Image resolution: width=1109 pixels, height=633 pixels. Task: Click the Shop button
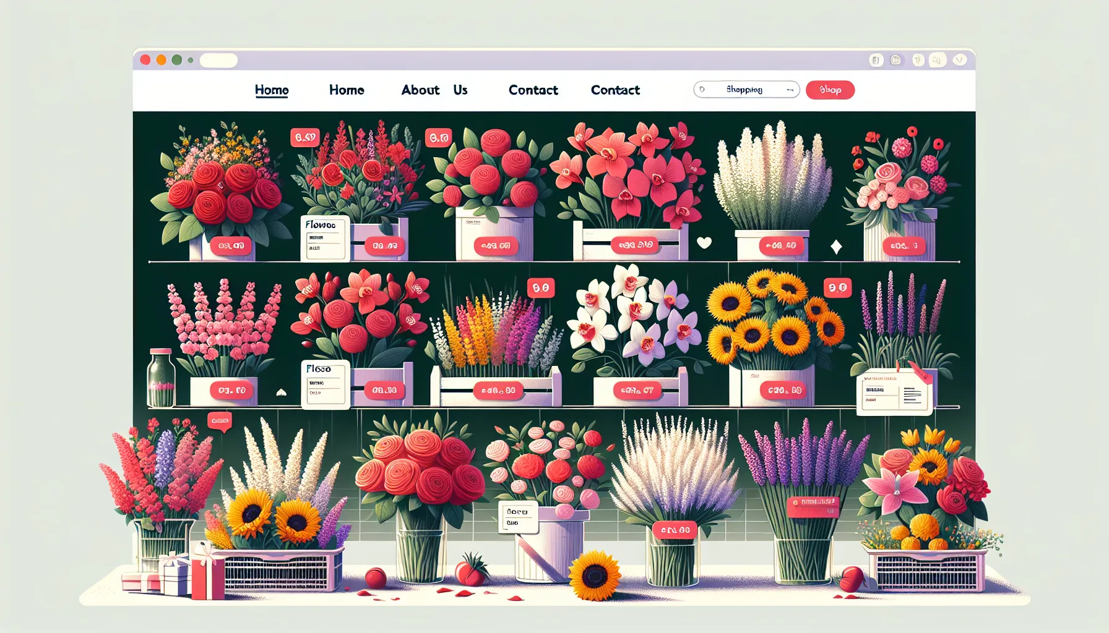(829, 90)
